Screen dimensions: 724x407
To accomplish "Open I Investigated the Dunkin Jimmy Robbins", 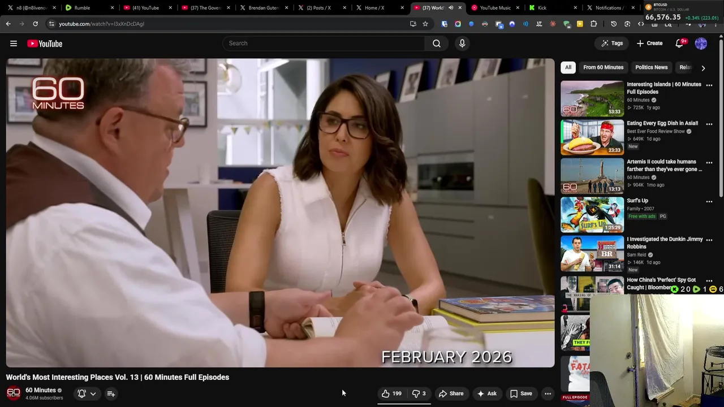I will point(665,243).
